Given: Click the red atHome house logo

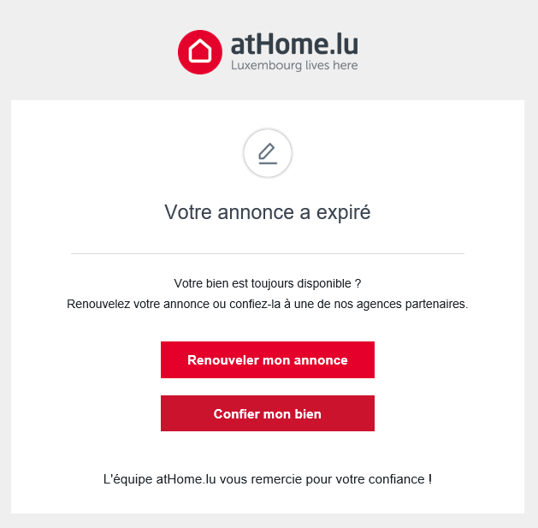Looking at the screenshot, I should pyautogui.click(x=200, y=52).
